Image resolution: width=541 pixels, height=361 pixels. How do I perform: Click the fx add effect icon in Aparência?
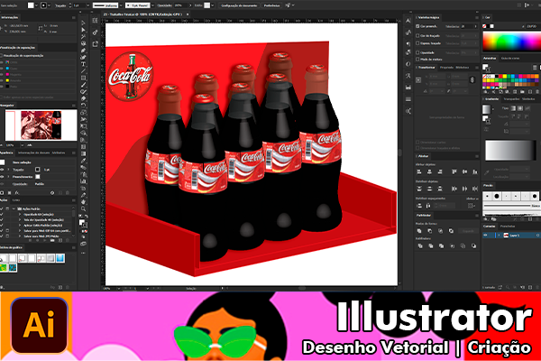17,193
